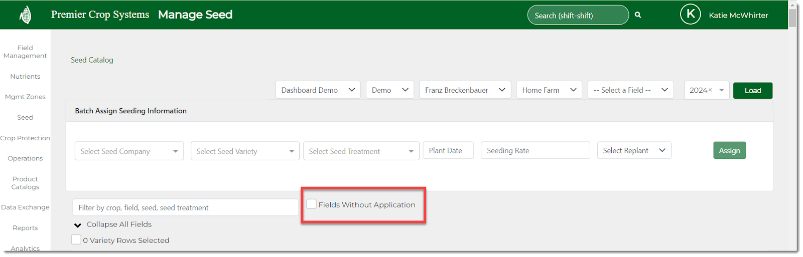803x257 pixels.
Task: Open Crop Protection sidebar item
Action: pyautogui.click(x=25, y=138)
